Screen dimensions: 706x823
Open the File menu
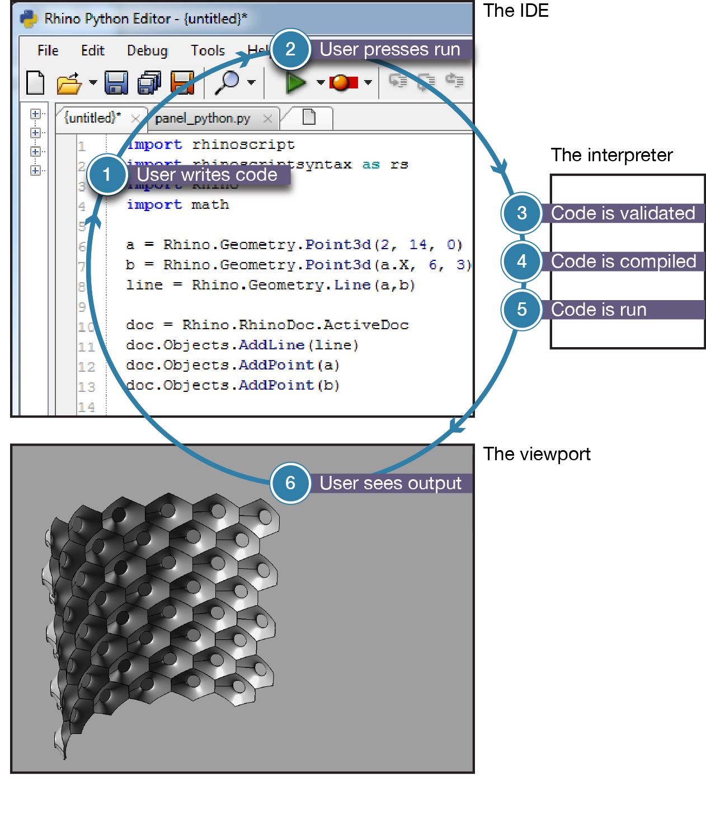(x=48, y=50)
